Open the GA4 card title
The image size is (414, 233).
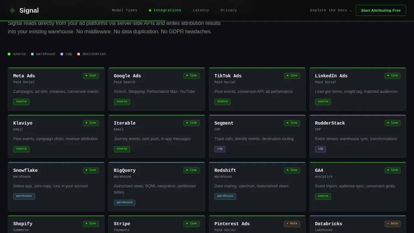click(x=319, y=170)
